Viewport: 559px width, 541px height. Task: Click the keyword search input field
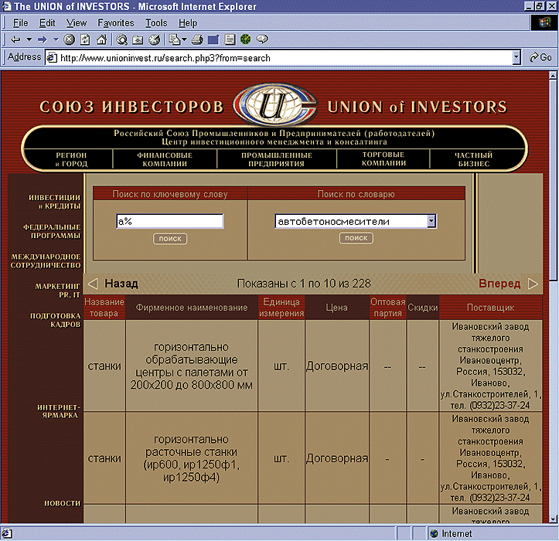click(170, 221)
